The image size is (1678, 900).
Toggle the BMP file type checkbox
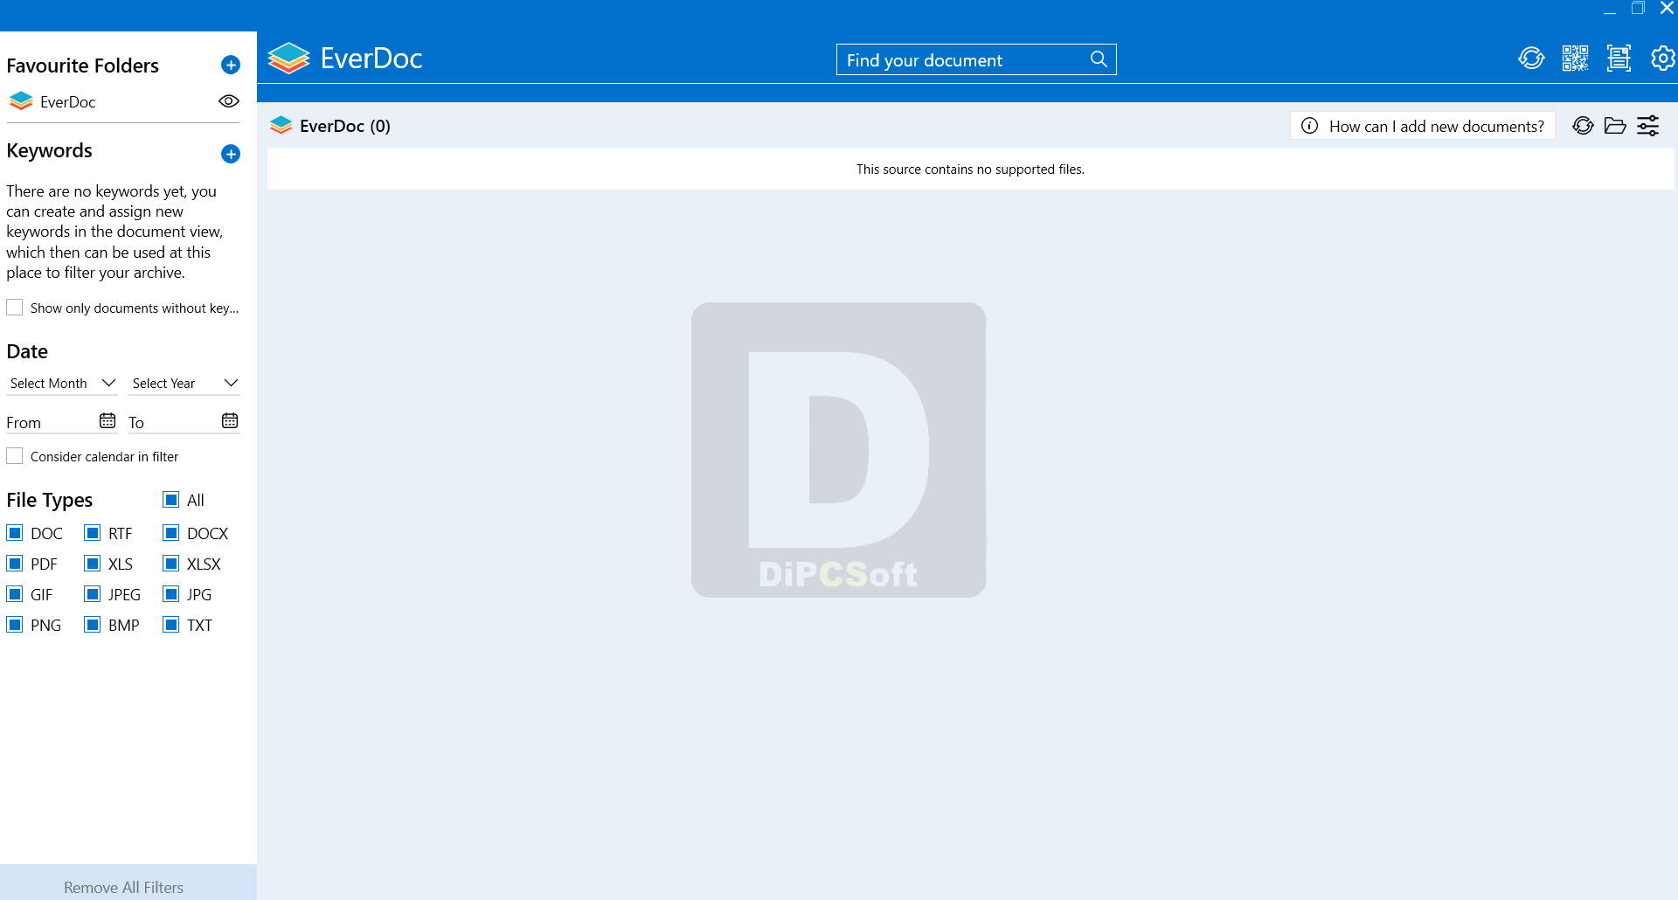[x=93, y=625]
